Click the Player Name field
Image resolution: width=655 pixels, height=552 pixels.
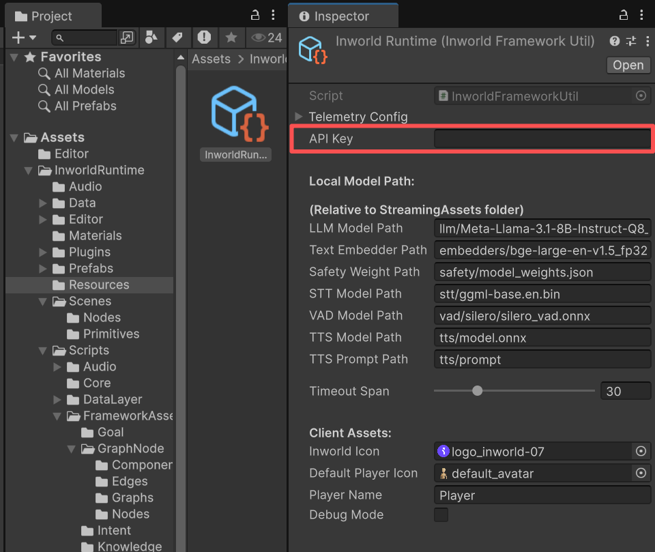click(x=542, y=495)
